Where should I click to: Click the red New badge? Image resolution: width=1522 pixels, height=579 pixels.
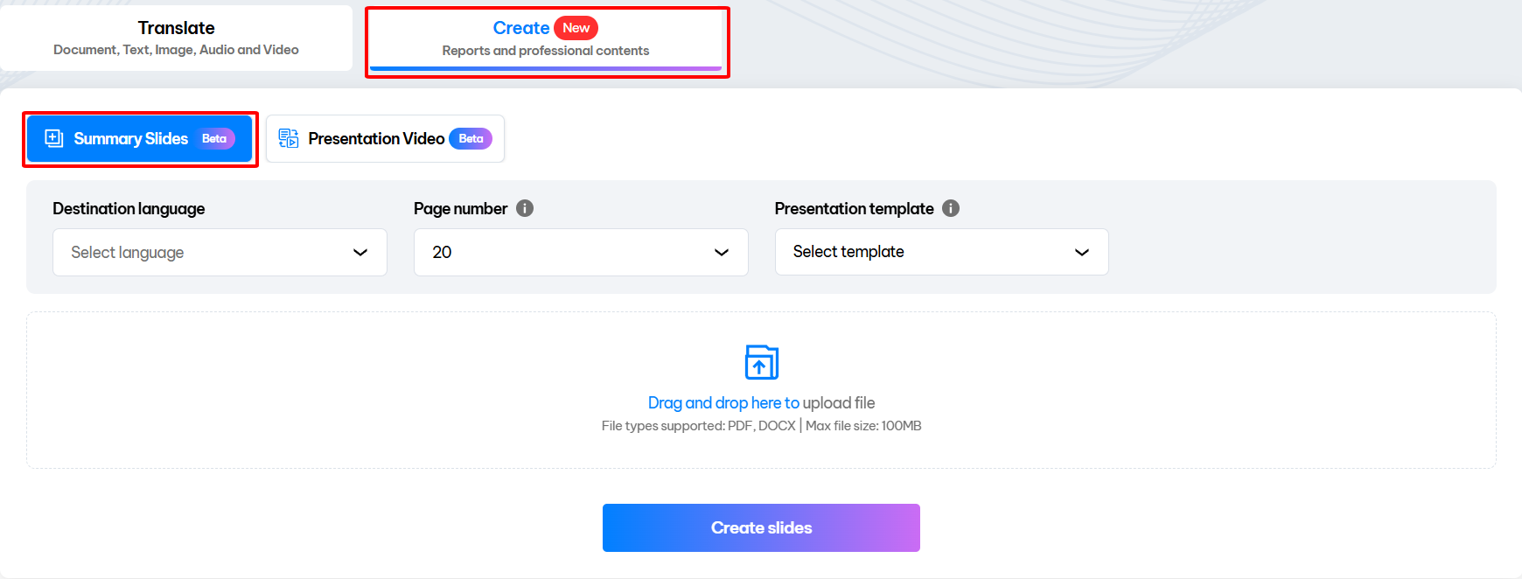[576, 28]
